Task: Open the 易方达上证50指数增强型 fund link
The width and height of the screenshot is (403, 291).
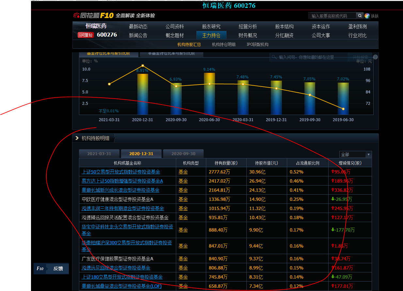Action: click(x=122, y=181)
